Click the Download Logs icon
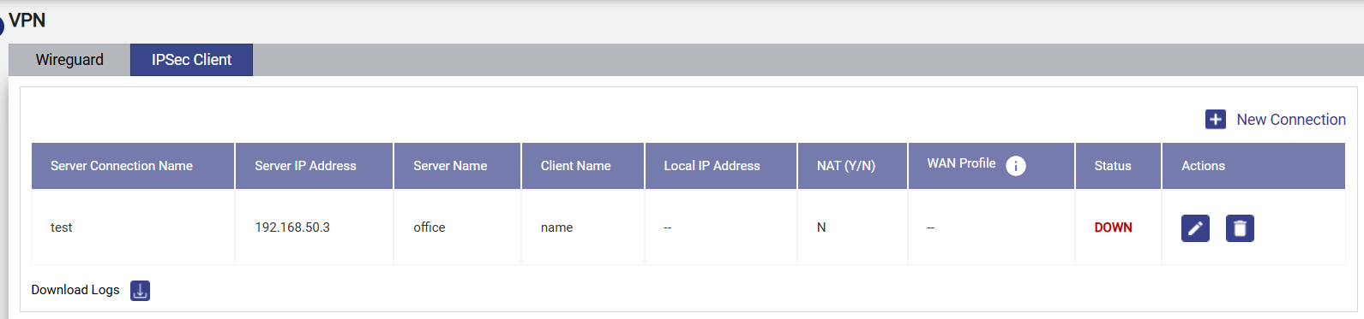The height and width of the screenshot is (319, 1364). click(140, 291)
